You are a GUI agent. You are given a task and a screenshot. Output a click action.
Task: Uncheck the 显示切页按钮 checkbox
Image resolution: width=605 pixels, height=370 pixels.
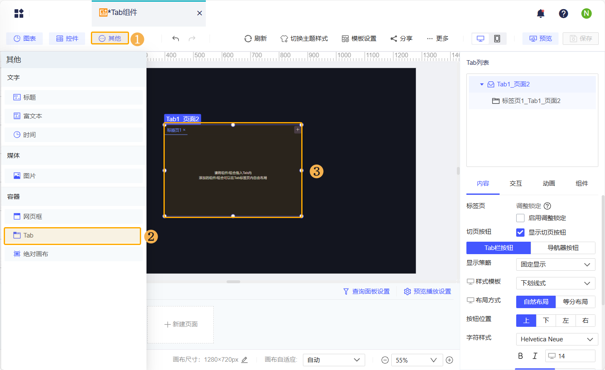(520, 233)
